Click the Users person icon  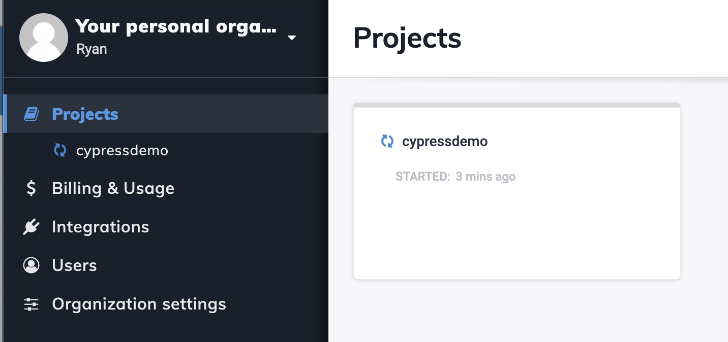pyautogui.click(x=32, y=265)
